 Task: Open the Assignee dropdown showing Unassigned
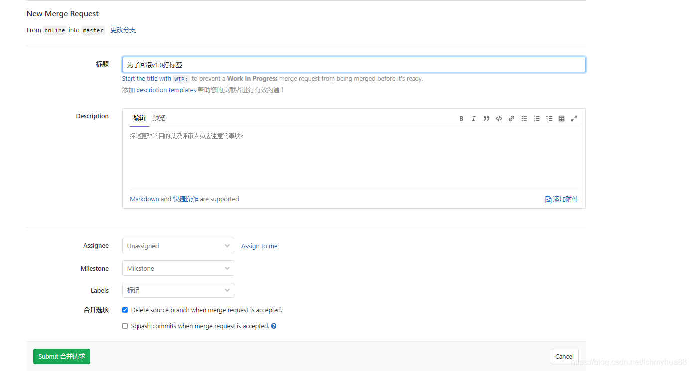[178, 245]
